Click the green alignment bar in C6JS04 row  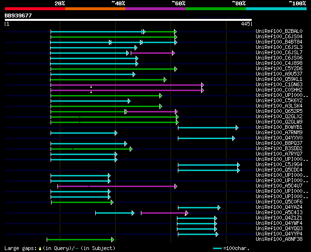(x=114, y=37)
